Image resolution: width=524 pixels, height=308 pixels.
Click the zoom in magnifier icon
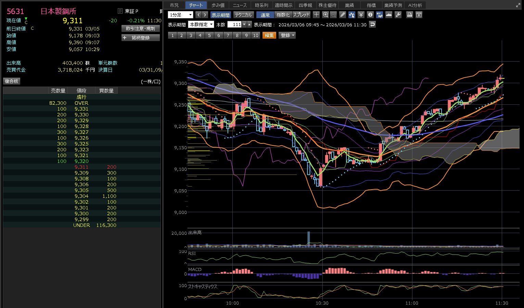pos(325,15)
